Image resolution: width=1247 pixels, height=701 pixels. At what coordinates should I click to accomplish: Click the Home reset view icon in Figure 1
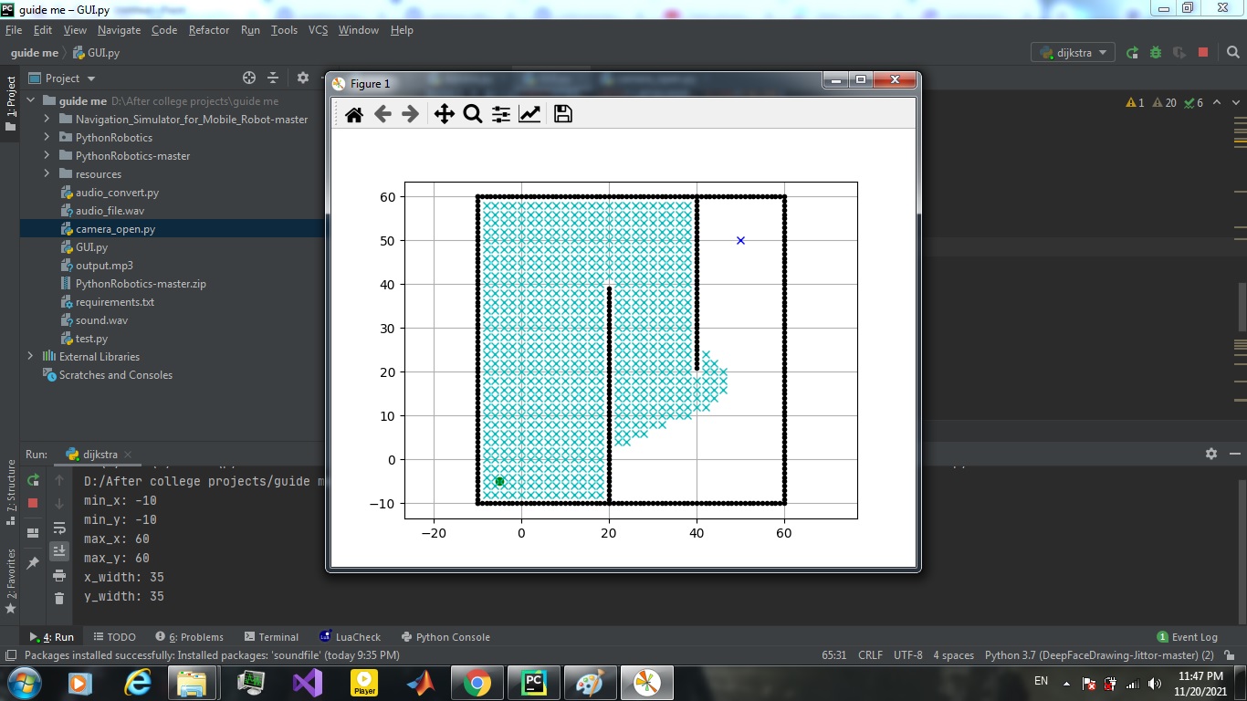click(x=354, y=114)
